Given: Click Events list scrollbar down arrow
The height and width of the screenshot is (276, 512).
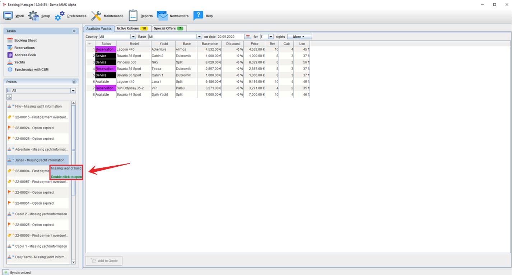Looking at the screenshot, I should (74, 262).
